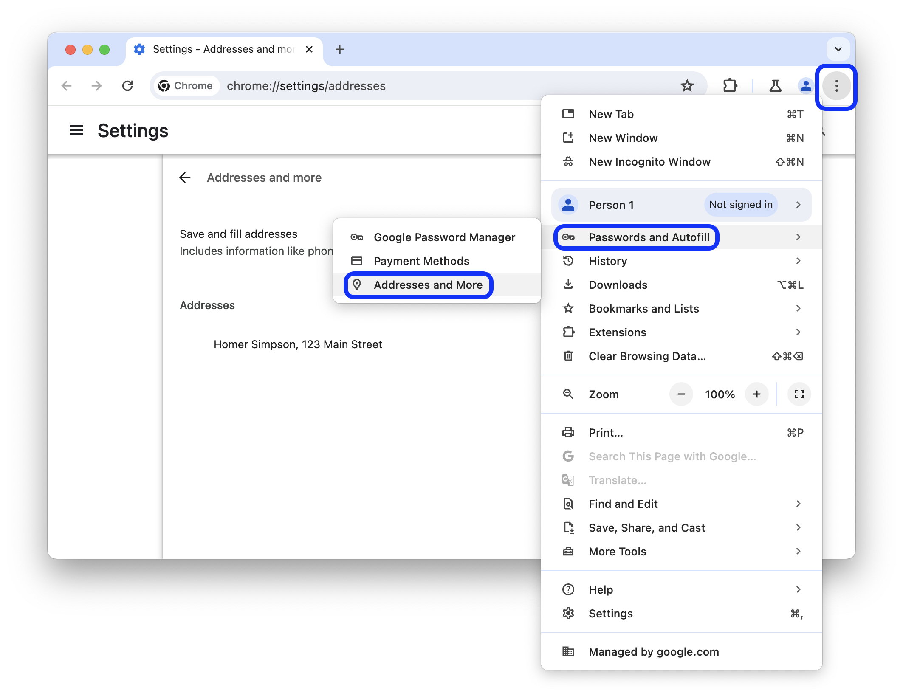Image resolution: width=903 pixels, height=693 pixels.
Task: Click the Passwords and Autofill key icon
Action: click(570, 237)
